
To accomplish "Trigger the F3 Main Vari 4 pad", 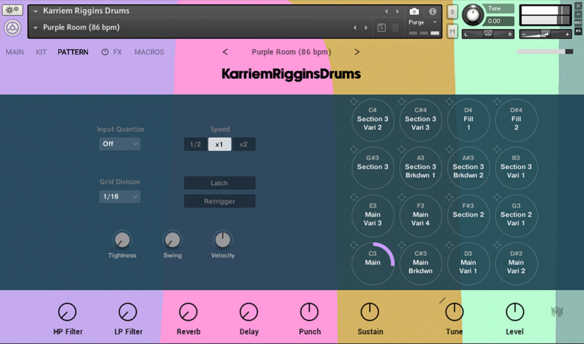I will [421, 215].
